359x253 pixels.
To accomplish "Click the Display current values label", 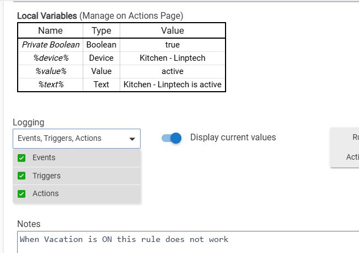I will (x=233, y=138).
